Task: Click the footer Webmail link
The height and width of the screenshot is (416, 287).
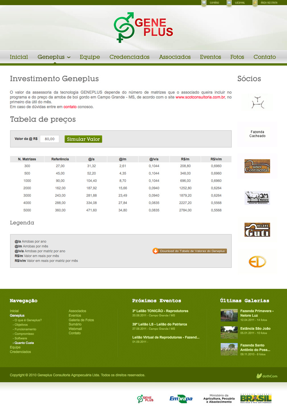Action: (75, 329)
